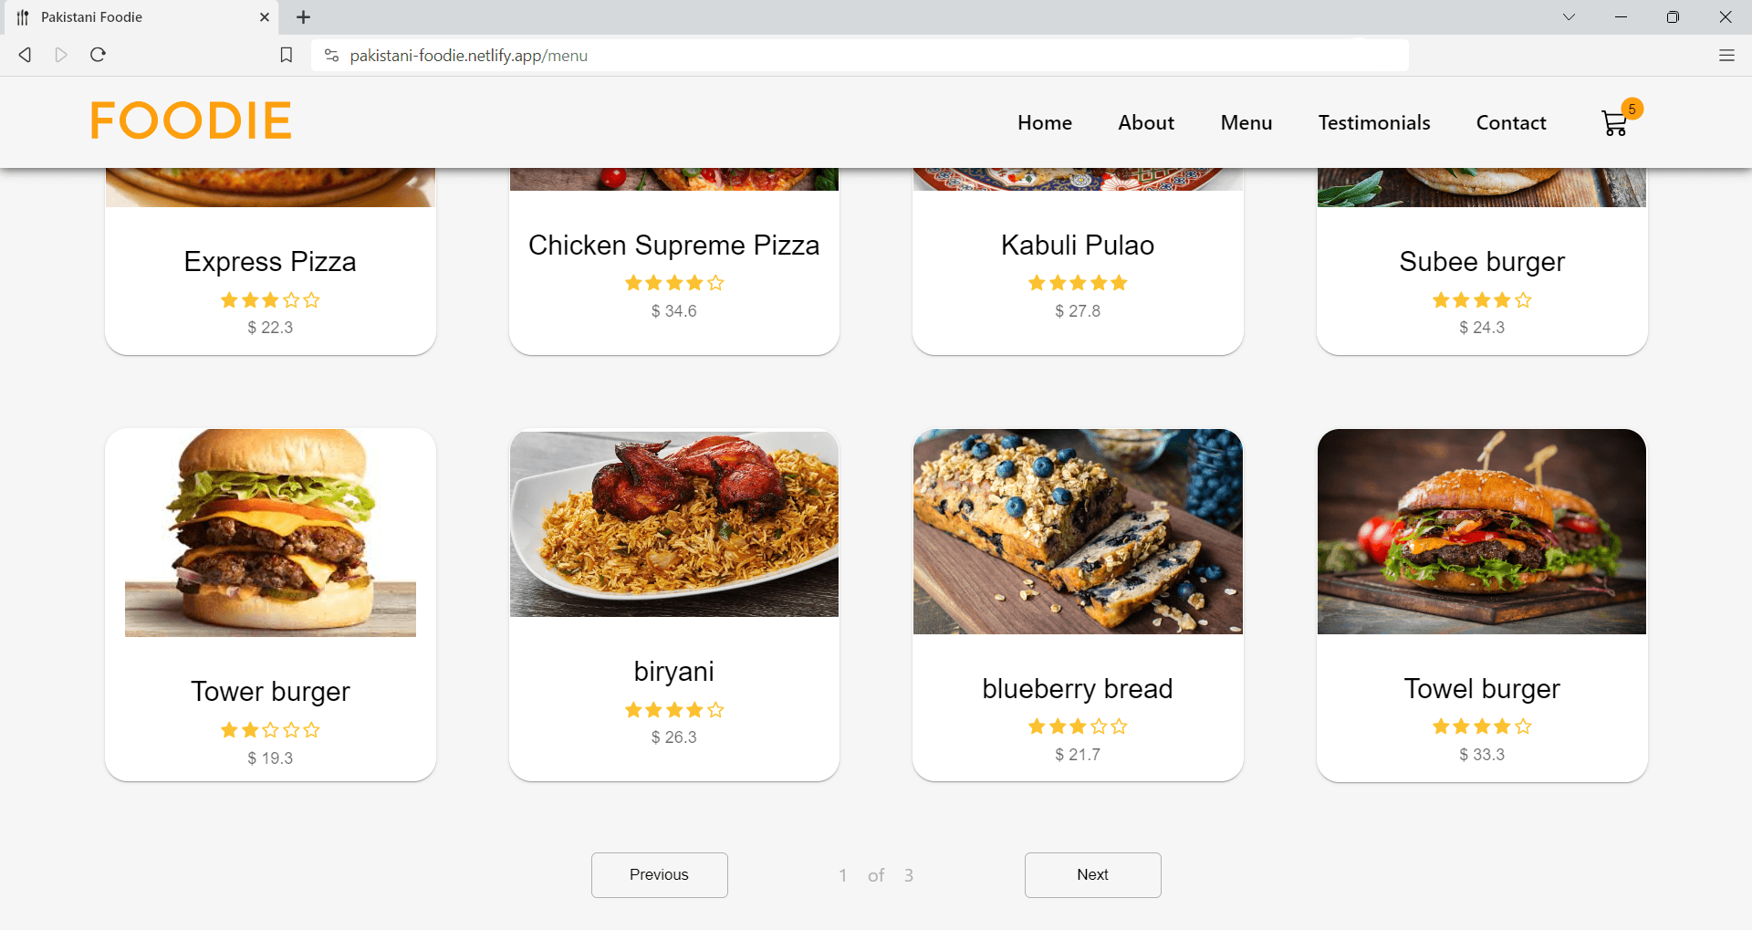Viewport: 1752px width, 930px height.
Task: Click the browser forward arrow
Action: coord(61,55)
